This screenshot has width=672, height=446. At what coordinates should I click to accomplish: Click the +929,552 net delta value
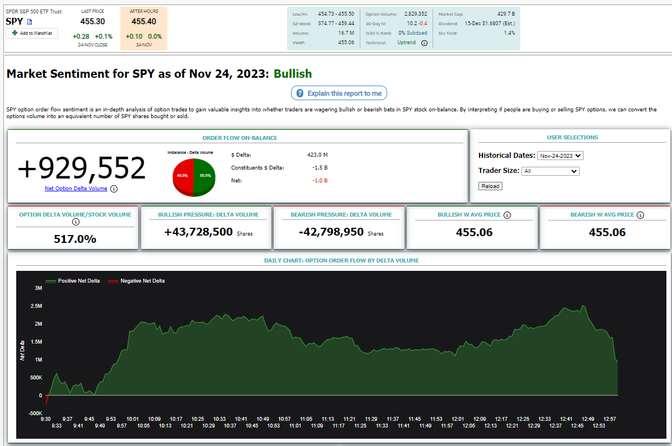click(82, 168)
